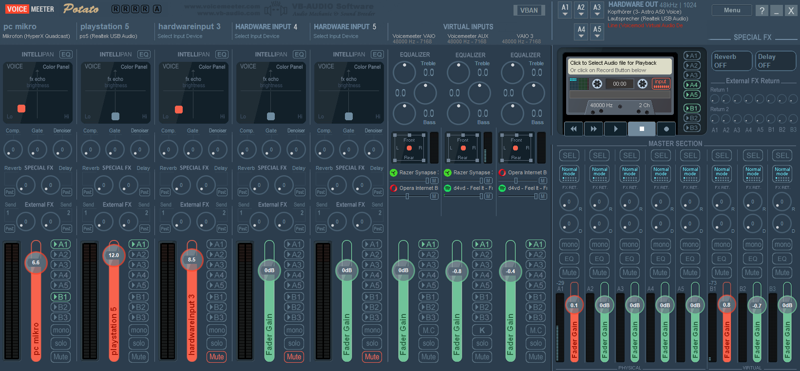The height and width of the screenshot is (371, 800).
Task: Change the Mikrofon (HyperX Quadcast) input device
Action: (x=36, y=36)
